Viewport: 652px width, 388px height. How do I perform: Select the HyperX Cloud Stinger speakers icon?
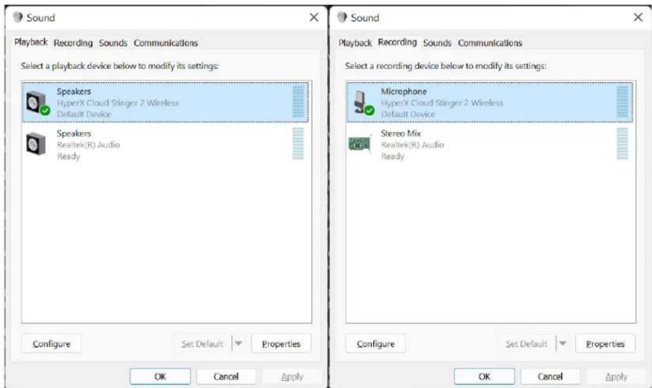(34, 103)
